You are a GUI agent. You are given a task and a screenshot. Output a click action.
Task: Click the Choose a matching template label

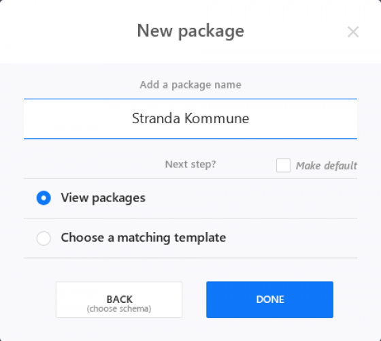coord(144,238)
